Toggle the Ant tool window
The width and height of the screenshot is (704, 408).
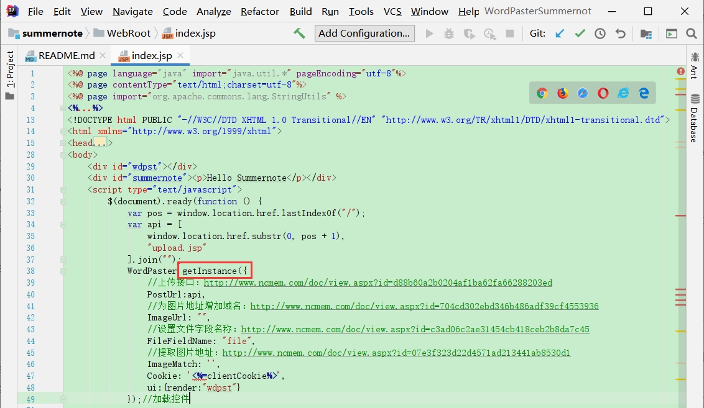point(695,65)
